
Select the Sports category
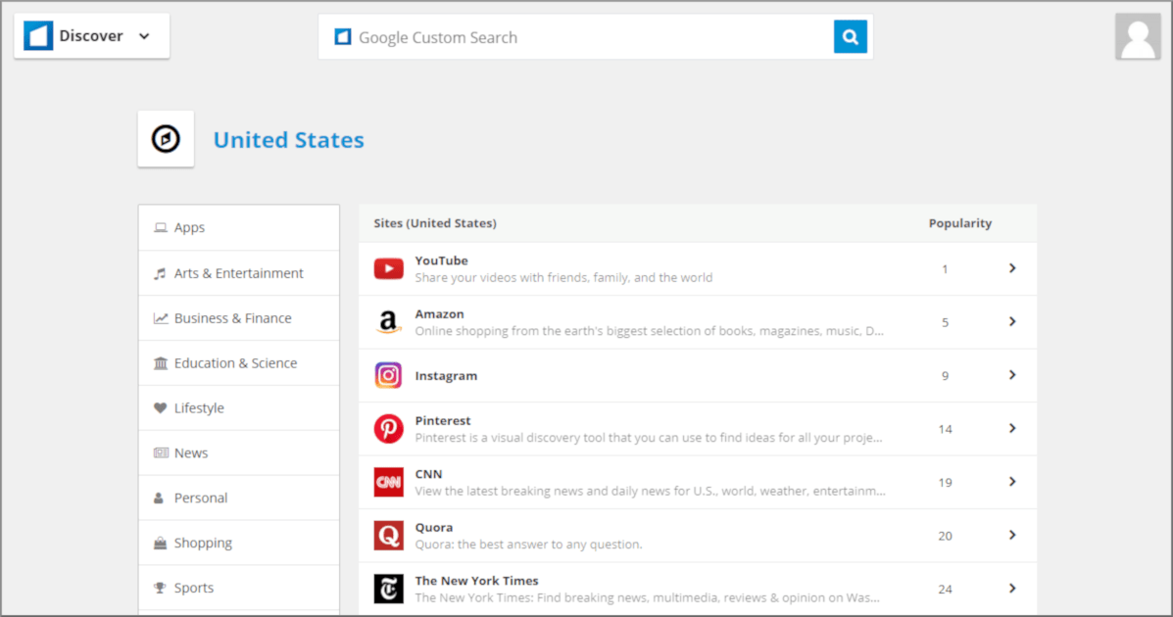pos(239,587)
